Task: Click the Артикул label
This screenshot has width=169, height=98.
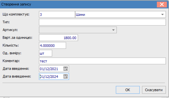Action: pyautogui.click(x=10, y=30)
